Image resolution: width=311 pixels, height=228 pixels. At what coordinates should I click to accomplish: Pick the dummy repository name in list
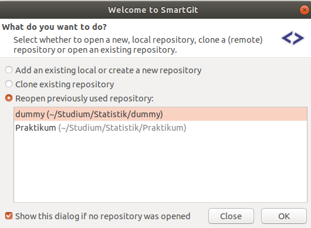click(x=30, y=114)
